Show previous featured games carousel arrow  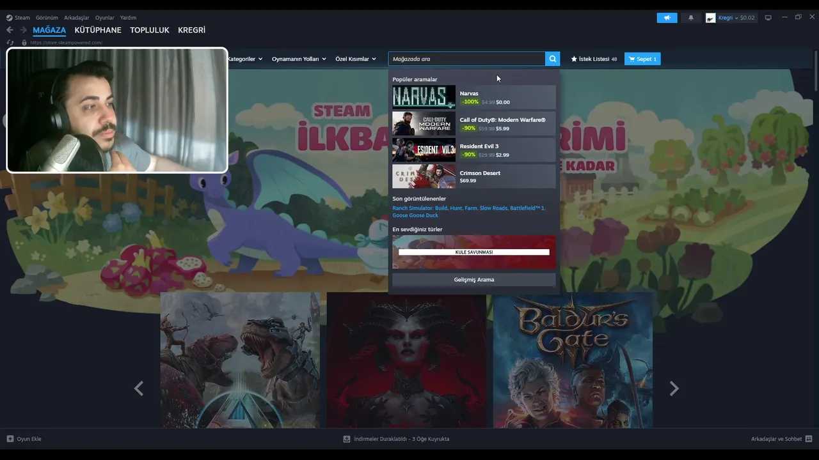[139, 388]
